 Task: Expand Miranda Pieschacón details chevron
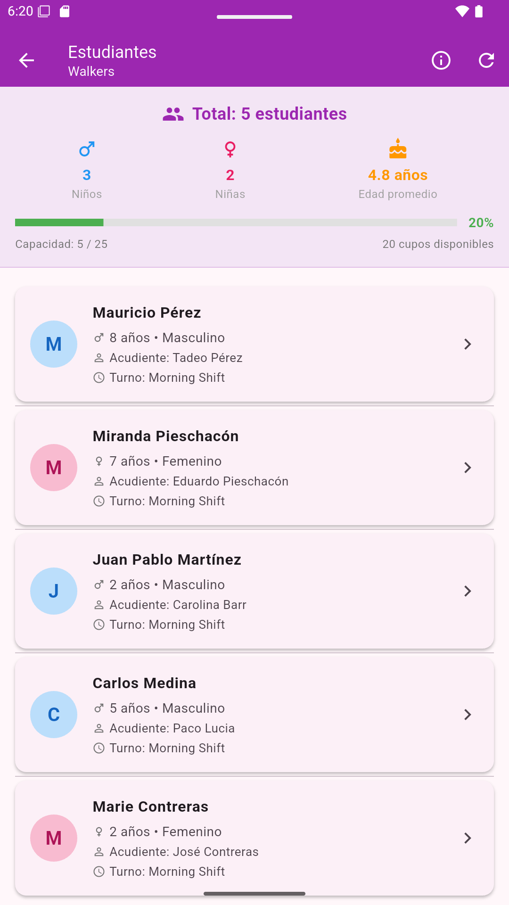(x=468, y=468)
